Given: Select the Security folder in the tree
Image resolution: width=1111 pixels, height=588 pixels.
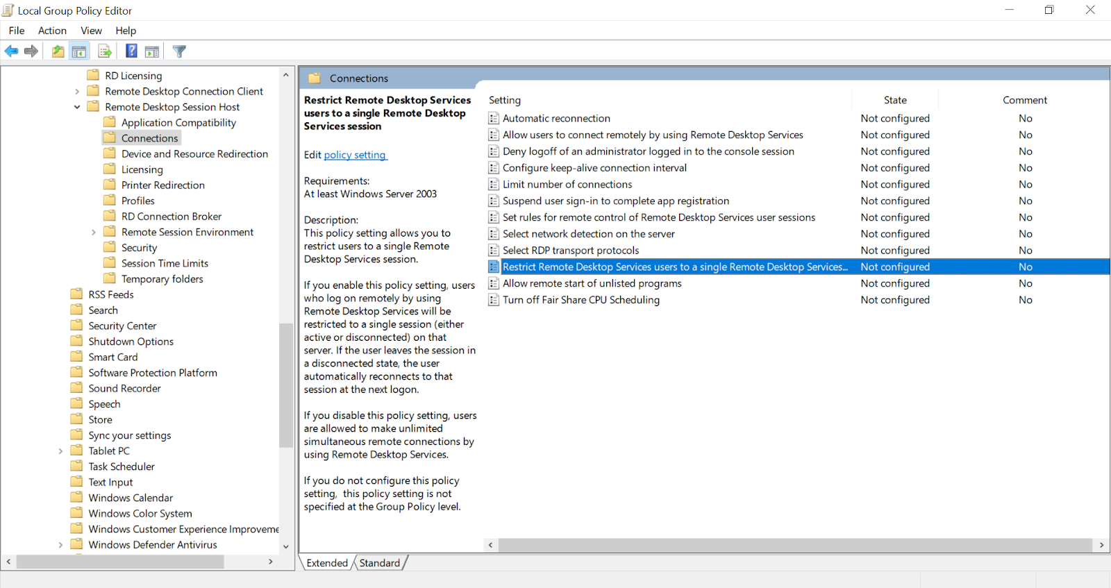Looking at the screenshot, I should [x=139, y=248].
